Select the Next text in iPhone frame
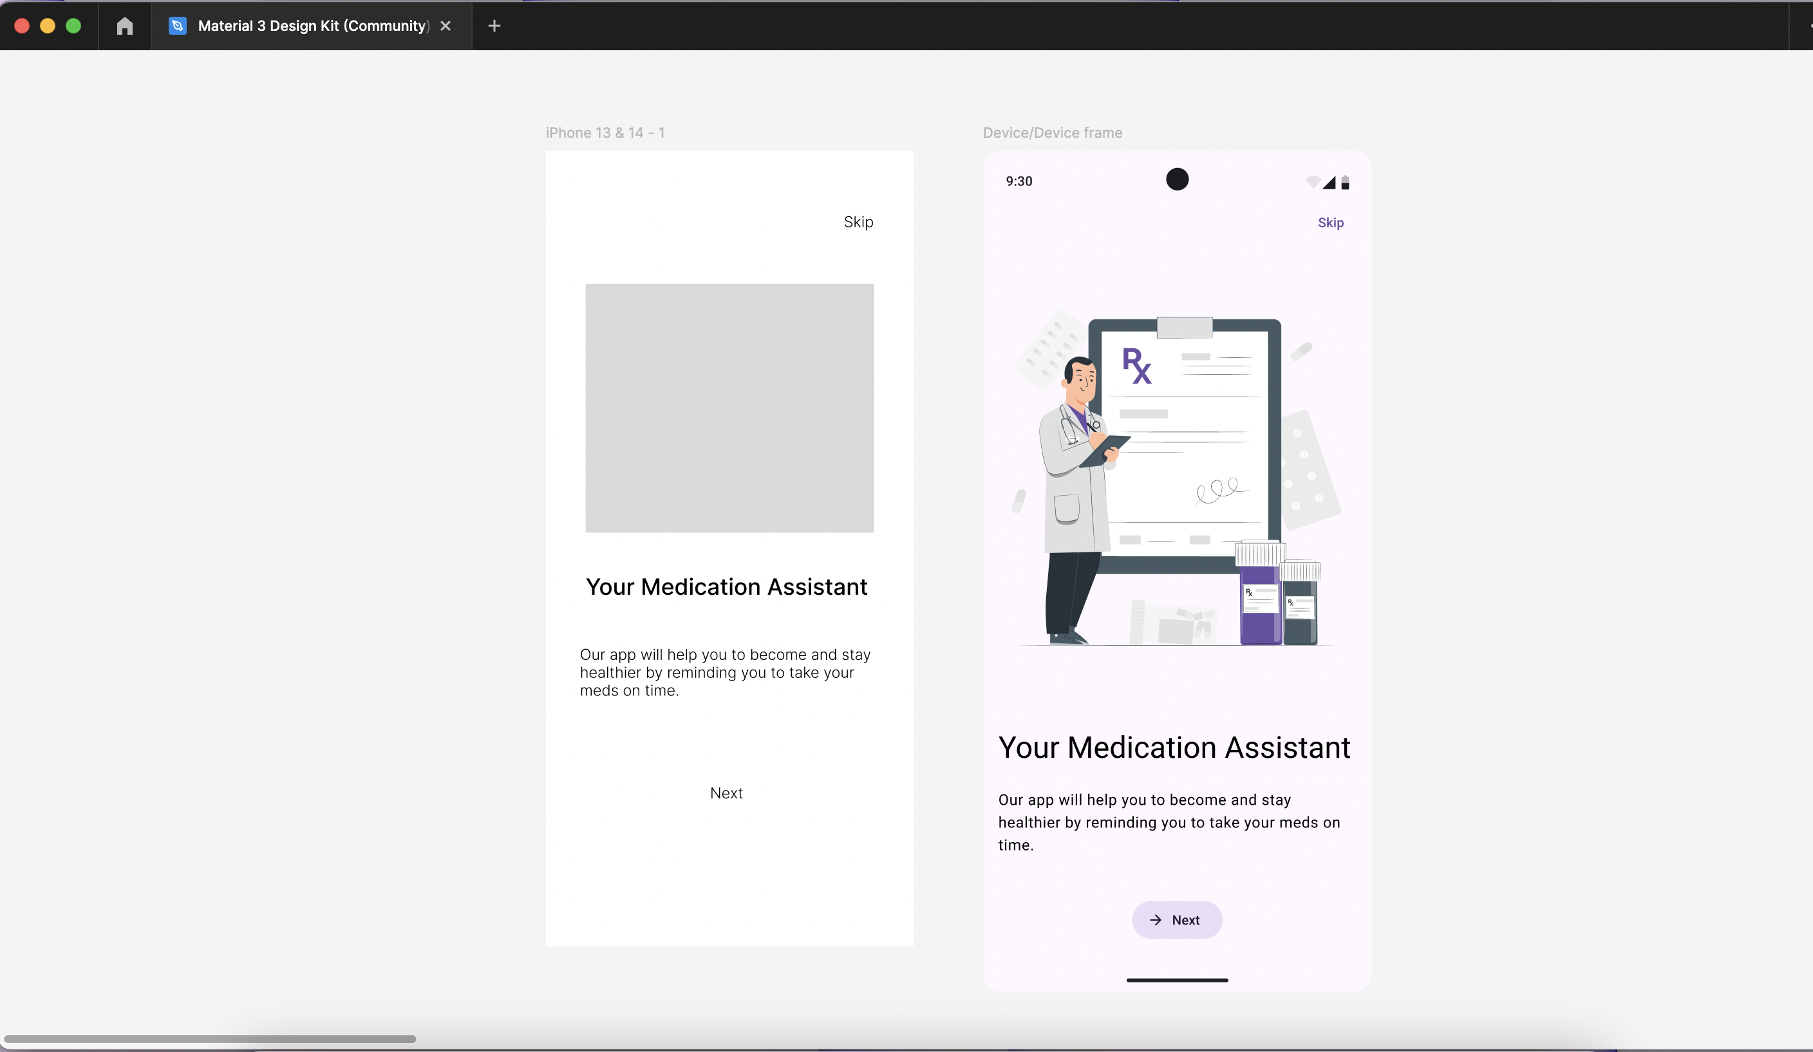The image size is (1813, 1052). 726,793
